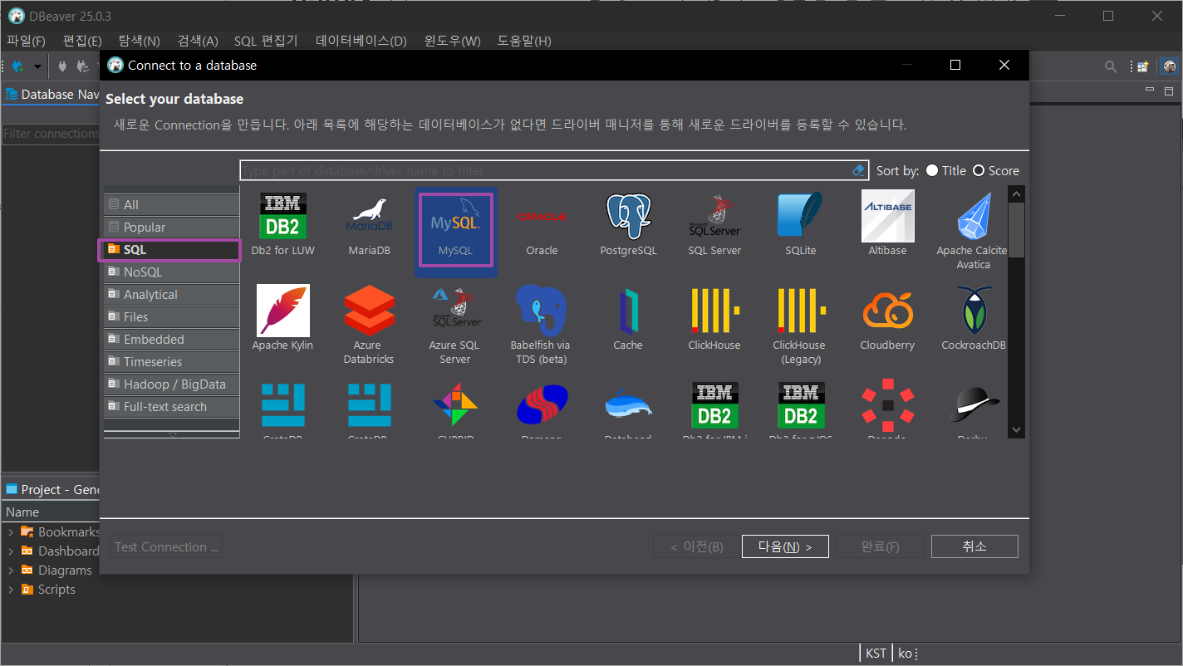Expand the Diagrams folder
Screen dimensions: 1183x666
coord(11,570)
